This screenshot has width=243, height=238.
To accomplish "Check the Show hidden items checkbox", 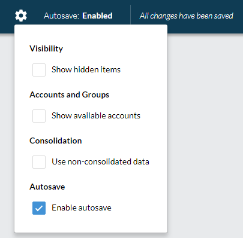I will (x=39, y=70).
